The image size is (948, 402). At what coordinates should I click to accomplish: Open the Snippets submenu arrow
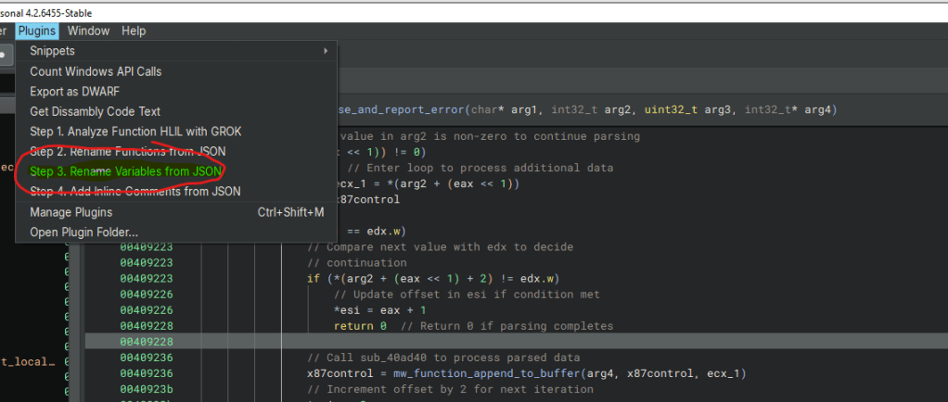point(325,51)
